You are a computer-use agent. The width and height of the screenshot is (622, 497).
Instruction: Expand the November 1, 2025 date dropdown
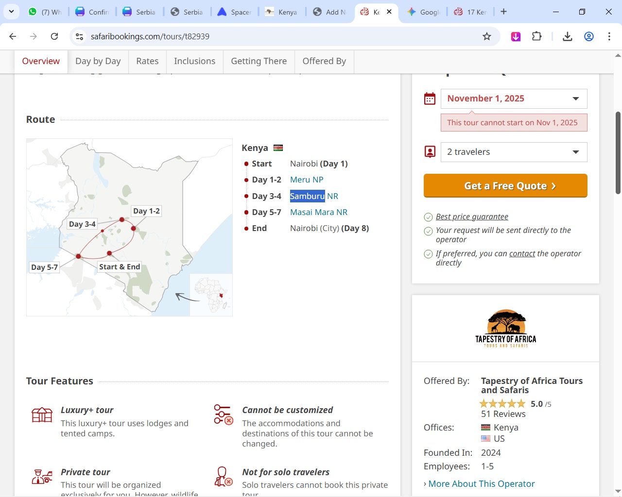point(514,99)
